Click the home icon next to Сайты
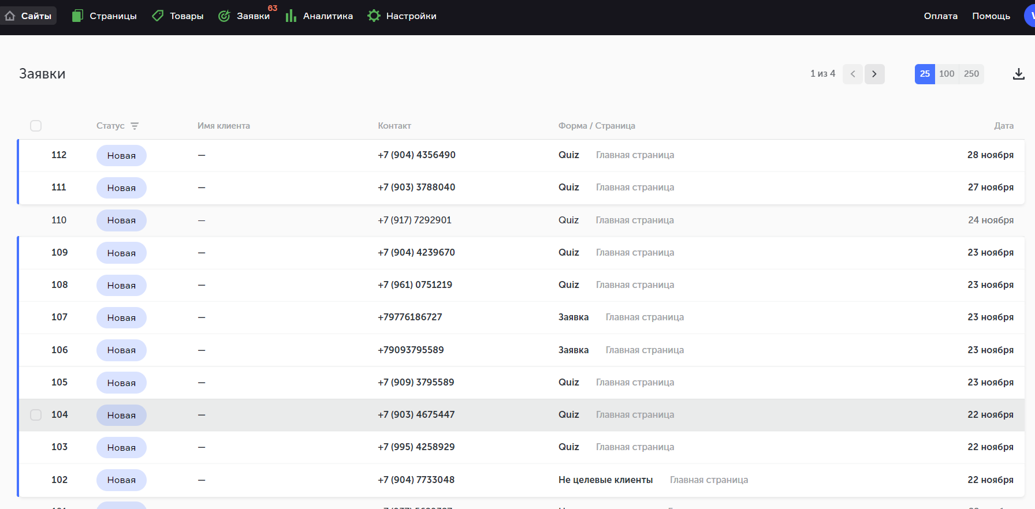 (10, 16)
